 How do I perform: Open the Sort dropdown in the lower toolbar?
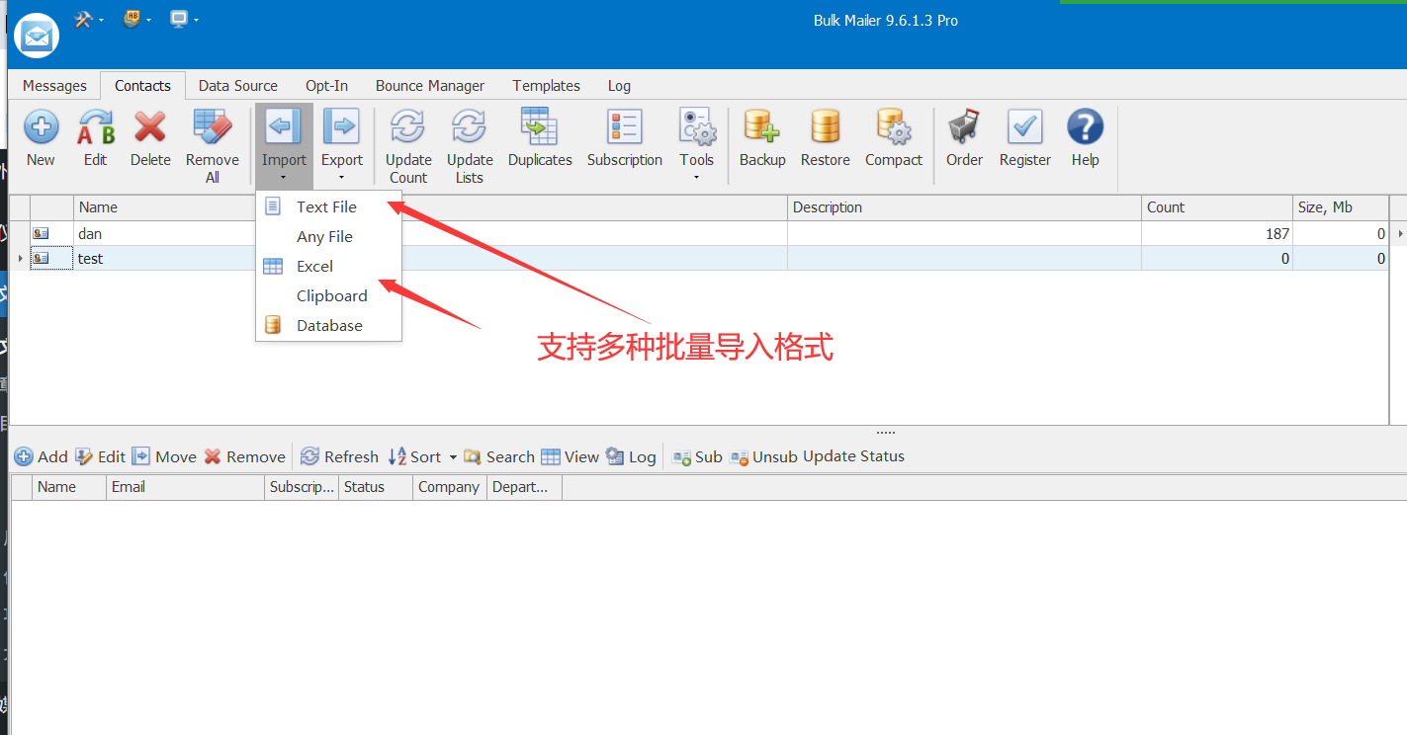453,456
